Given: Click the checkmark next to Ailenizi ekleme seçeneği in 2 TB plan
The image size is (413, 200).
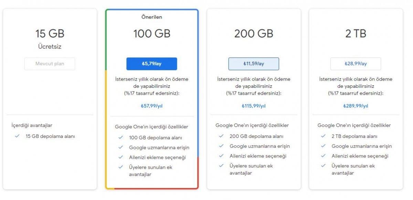Looking at the screenshot, I should 324,156.
